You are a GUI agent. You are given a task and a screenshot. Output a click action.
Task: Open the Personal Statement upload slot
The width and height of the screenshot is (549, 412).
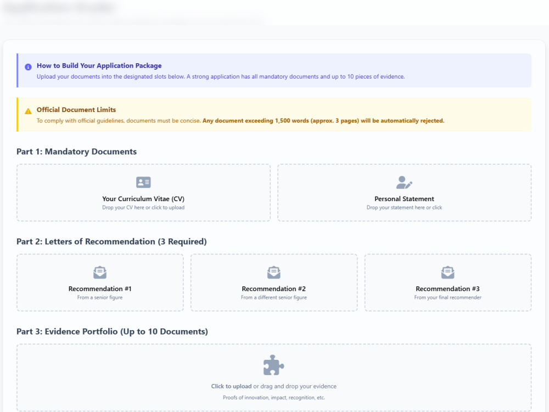(x=405, y=193)
